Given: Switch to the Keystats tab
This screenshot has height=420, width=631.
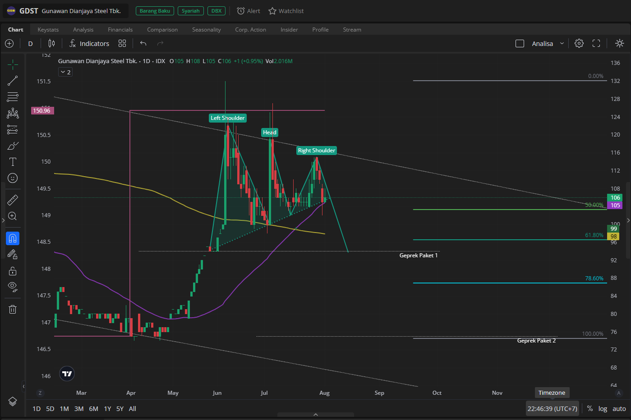Looking at the screenshot, I should click(48, 30).
